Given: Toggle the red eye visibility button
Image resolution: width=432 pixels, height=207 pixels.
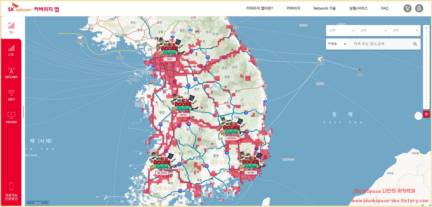Looking at the screenshot, I should coord(426,114).
